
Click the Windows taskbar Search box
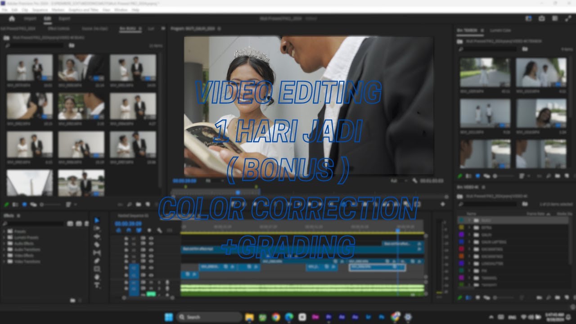(209, 317)
